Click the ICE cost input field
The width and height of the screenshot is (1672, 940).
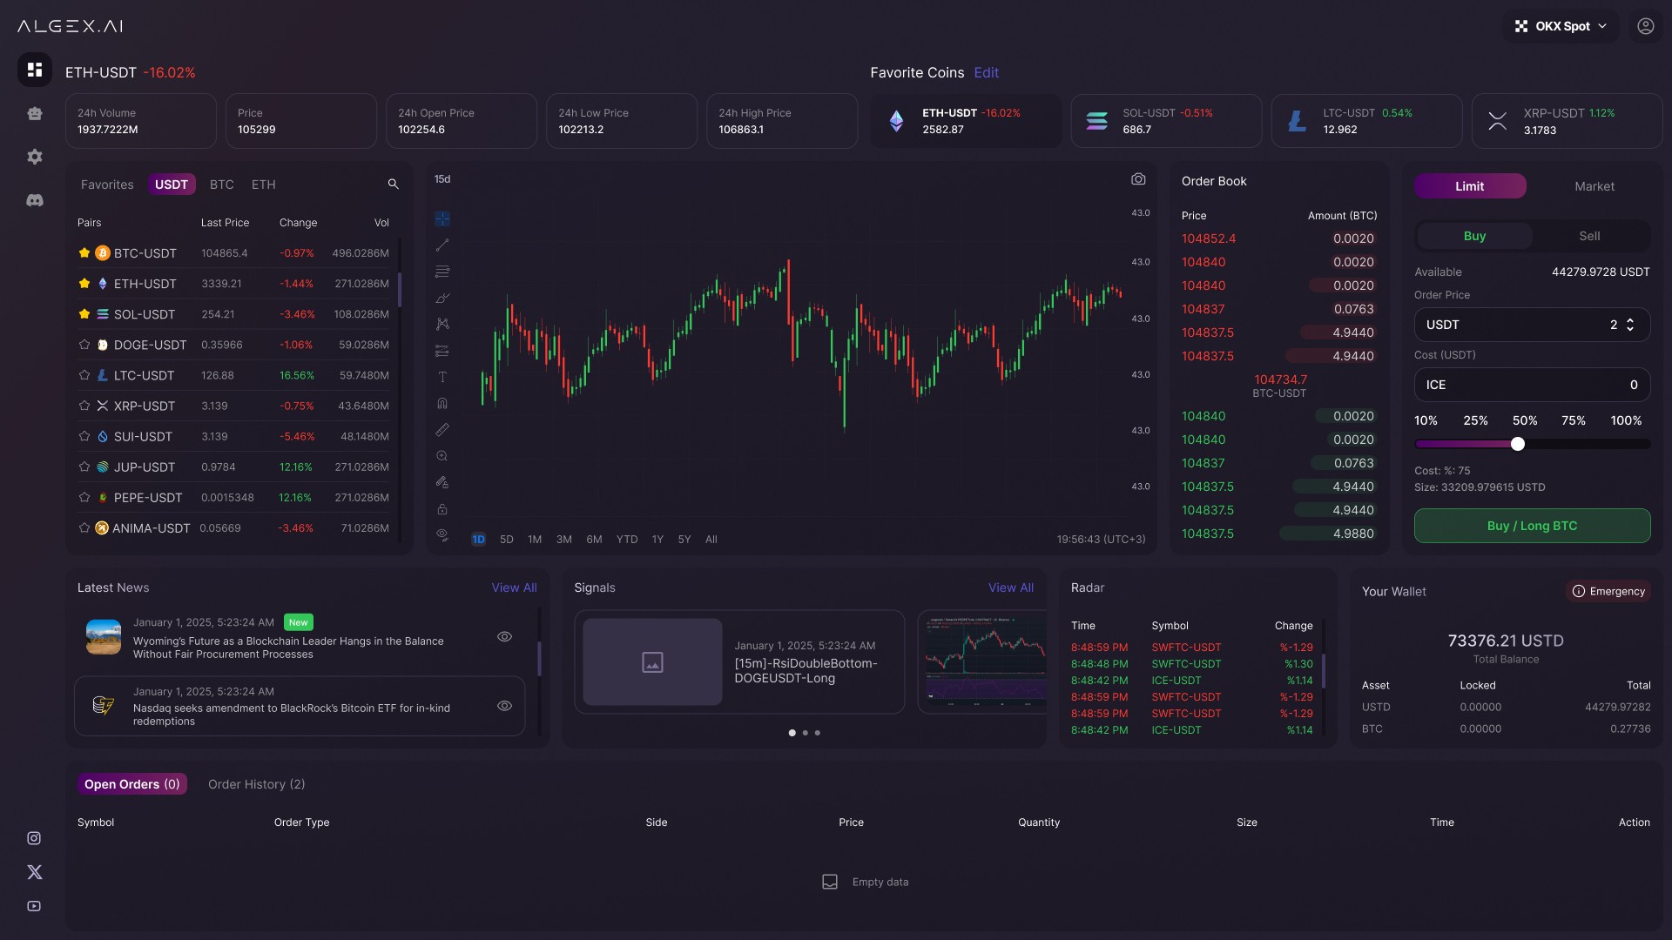(1531, 385)
